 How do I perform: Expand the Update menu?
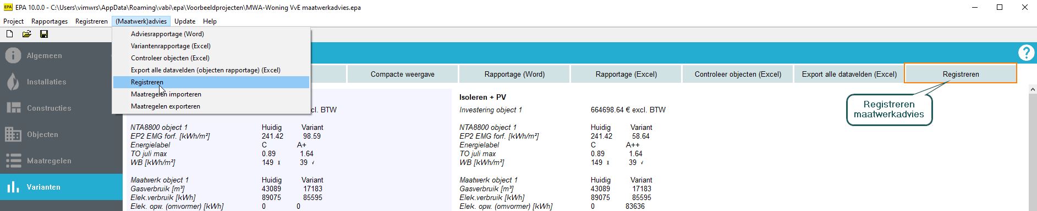[185, 21]
